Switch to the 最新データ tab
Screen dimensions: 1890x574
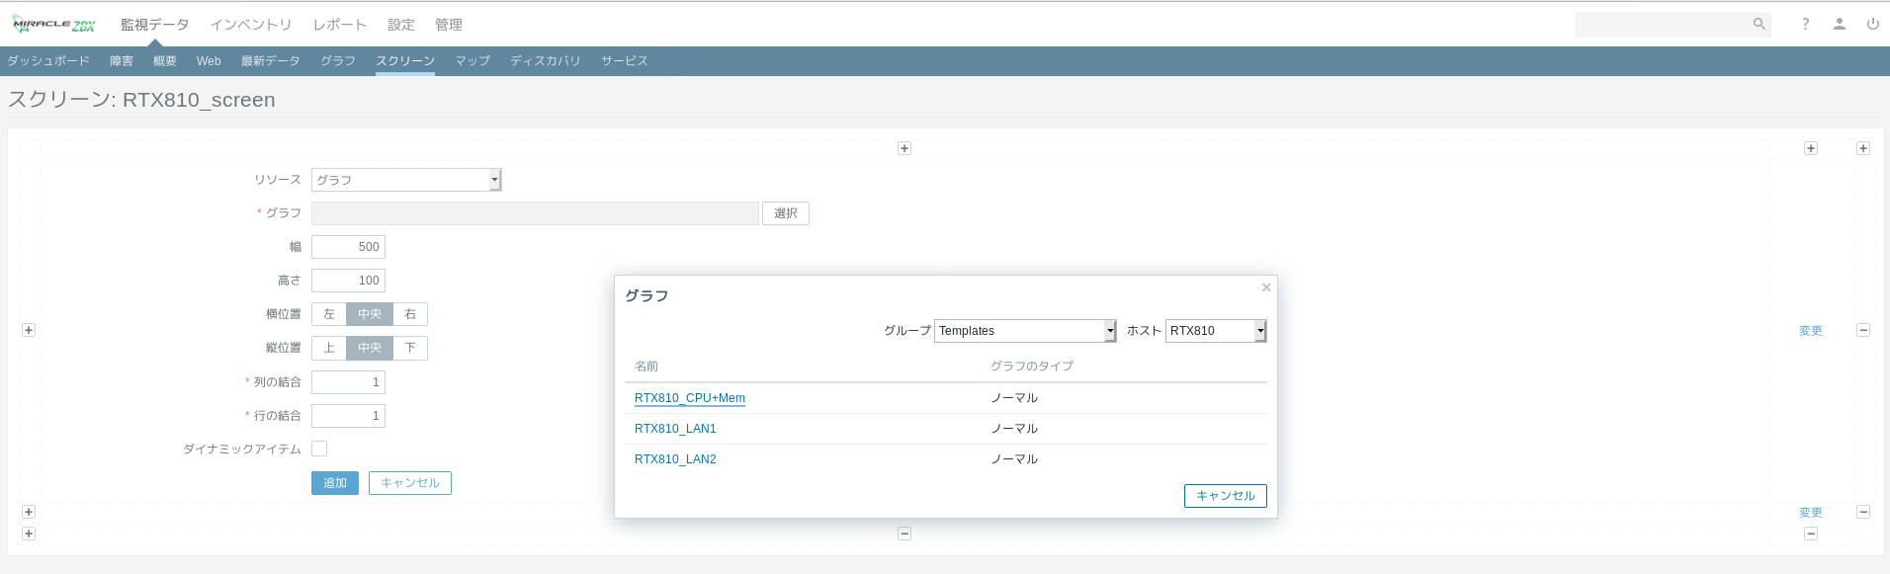[x=270, y=61]
